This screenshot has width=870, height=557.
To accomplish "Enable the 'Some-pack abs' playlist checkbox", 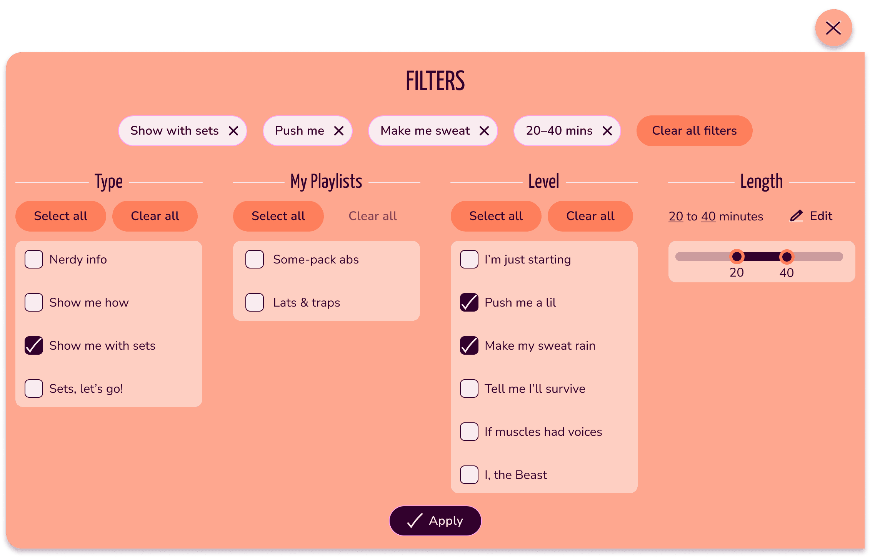I will point(255,259).
